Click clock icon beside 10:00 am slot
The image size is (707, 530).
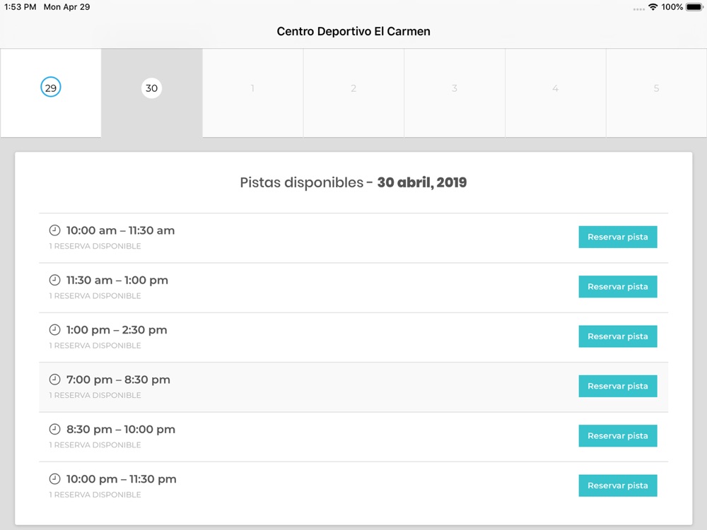click(x=54, y=230)
